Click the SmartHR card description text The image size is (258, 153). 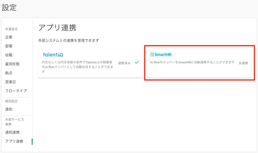coord(192,62)
